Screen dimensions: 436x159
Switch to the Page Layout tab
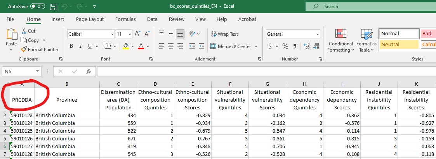90,19
